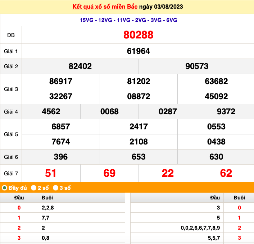254x244 pixels.
Task: Click the Giải 4 number 0068
Action: coord(109,111)
